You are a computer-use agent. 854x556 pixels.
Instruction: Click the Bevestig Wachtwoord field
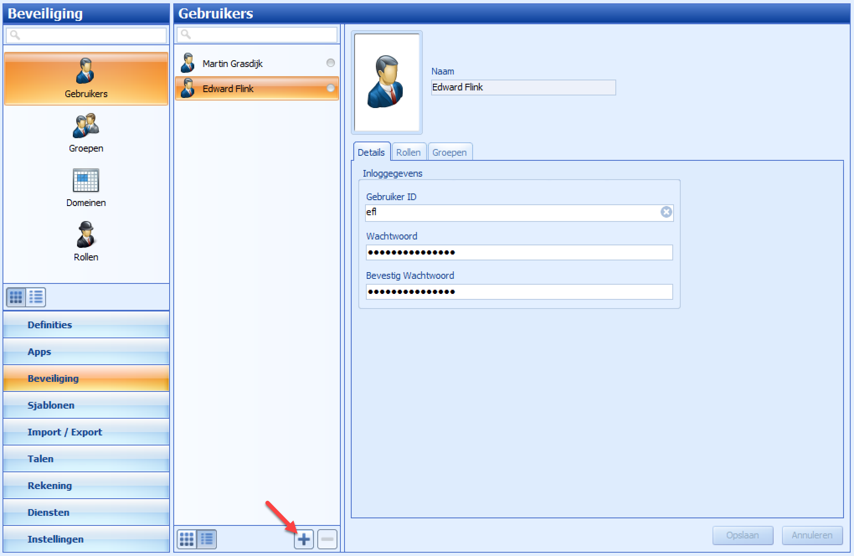519,292
